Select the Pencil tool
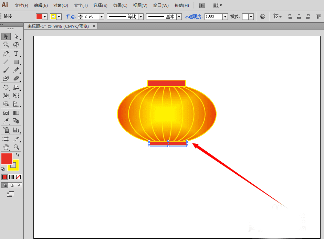 pyautogui.click(x=16, y=70)
